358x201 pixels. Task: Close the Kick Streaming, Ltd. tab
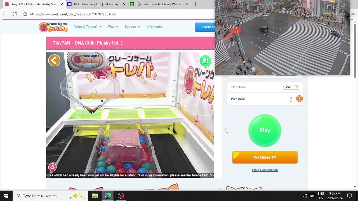click(x=124, y=4)
